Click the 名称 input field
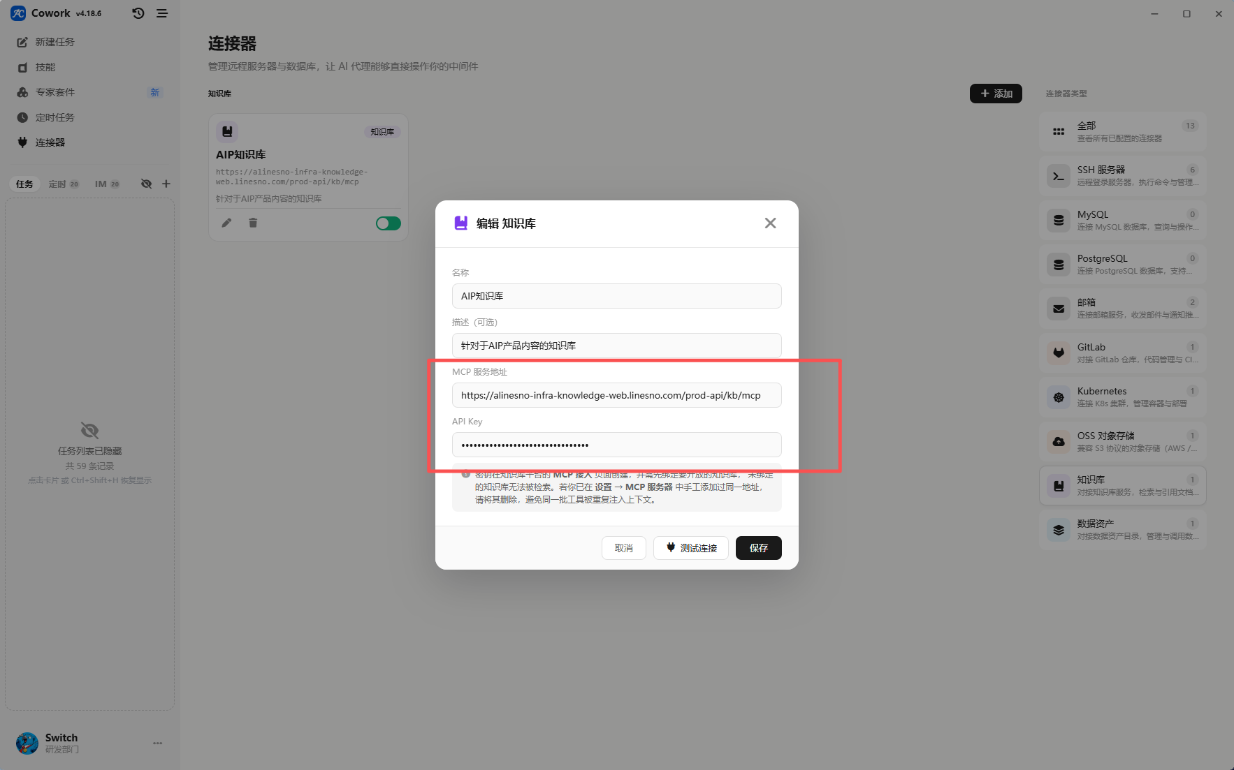1234x770 pixels. pos(617,296)
